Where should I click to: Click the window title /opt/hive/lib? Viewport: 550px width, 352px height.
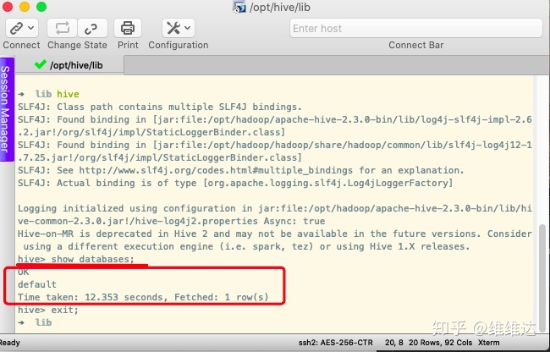[280, 8]
